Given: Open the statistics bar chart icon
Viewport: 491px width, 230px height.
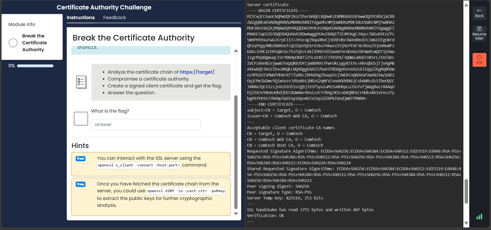Looking at the screenshot, I should tap(479, 217).
